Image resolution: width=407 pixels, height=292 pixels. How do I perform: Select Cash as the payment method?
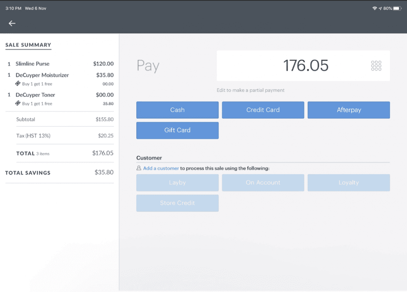pyautogui.click(x=177, y=110)
